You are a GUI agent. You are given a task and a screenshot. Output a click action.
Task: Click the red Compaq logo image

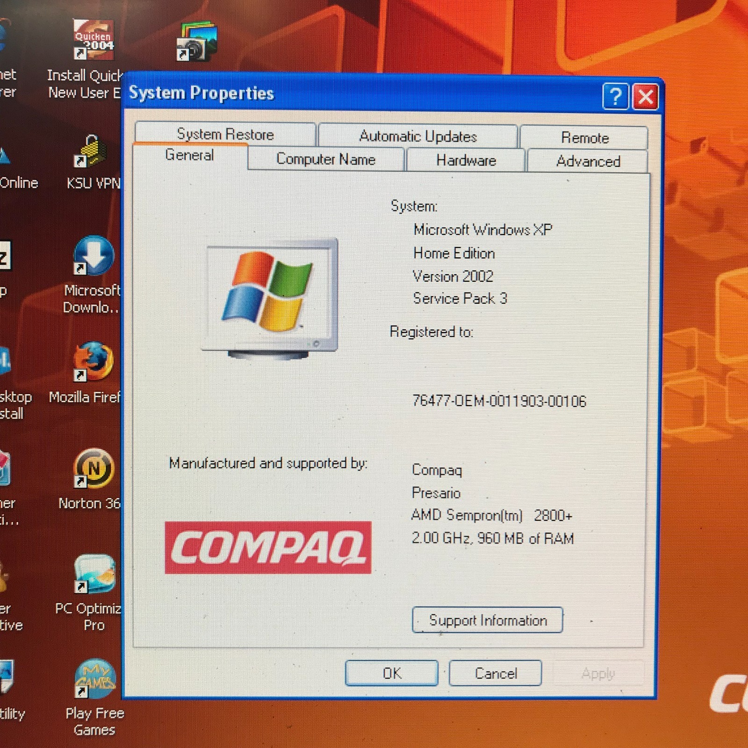click(268, 547)
